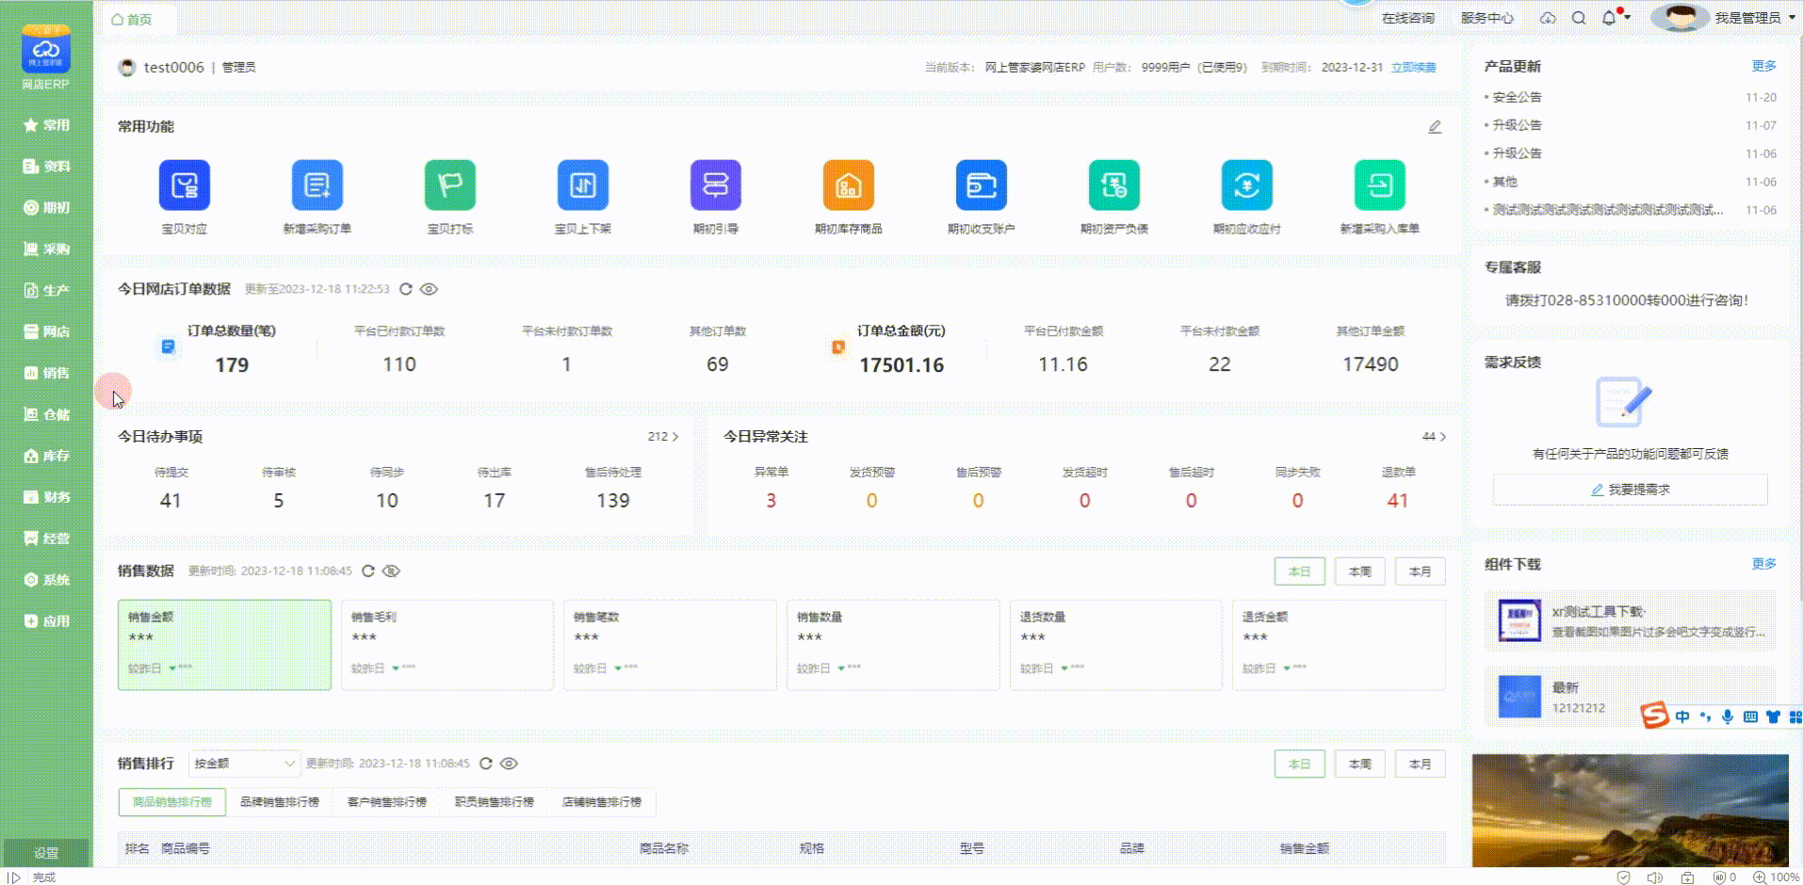Refresh 今日网店订单数据 with the reload icon
The image size is (1803, 885).
pos(406,289)
